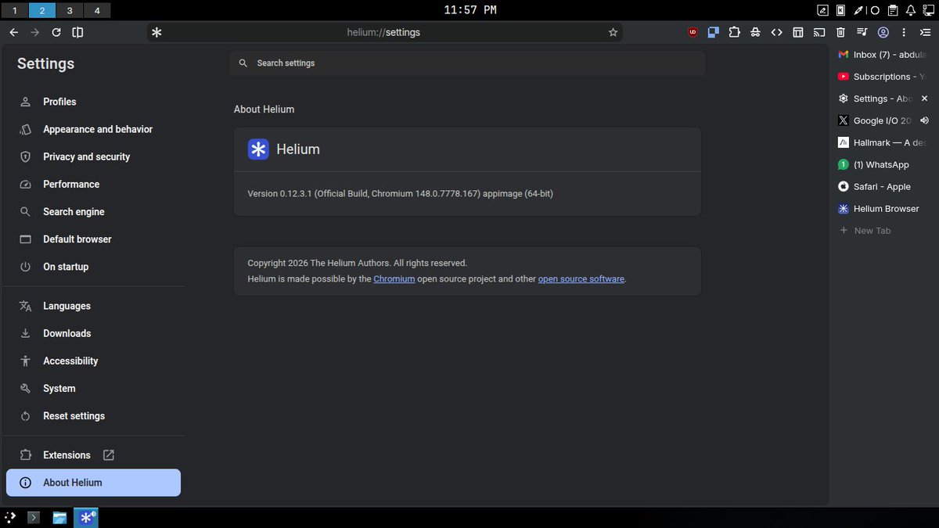Click the address bar showing helium://settings

(x=383, y=32)
